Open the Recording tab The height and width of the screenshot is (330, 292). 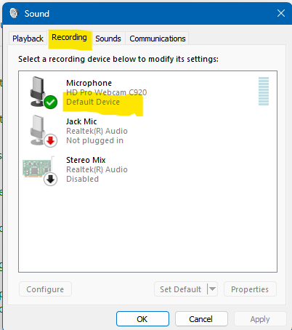(69, 38)
